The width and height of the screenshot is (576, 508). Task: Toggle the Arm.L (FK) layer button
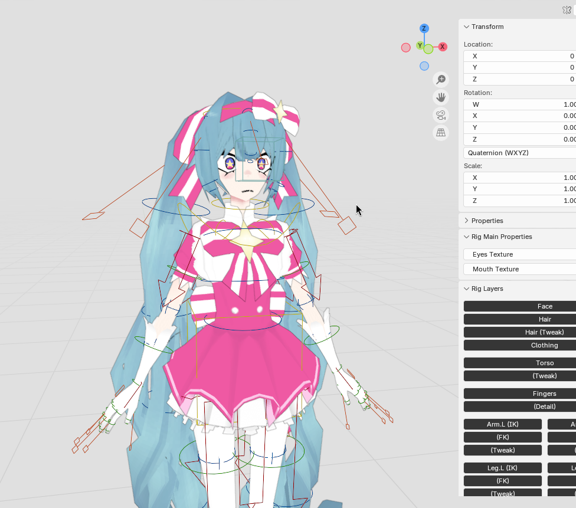click(503, 437)
